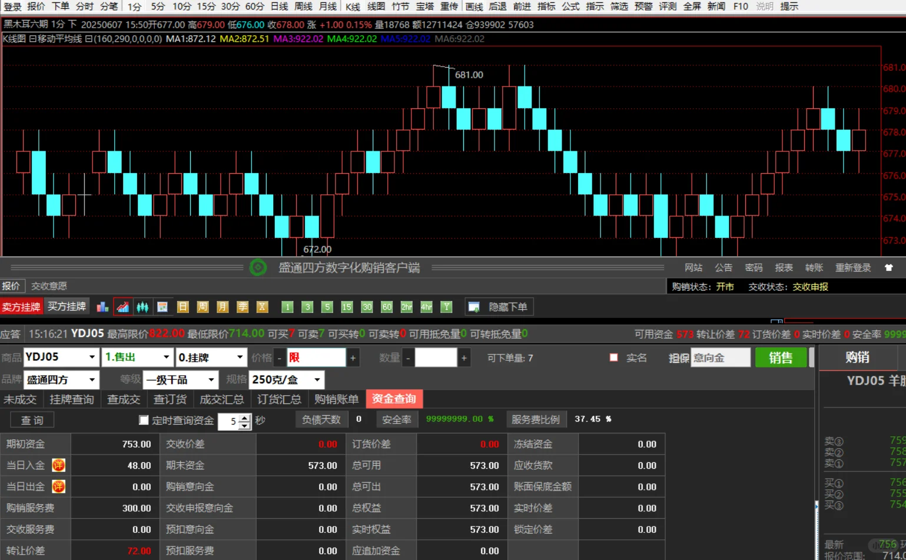The height and width of the screenshot is (560, 906).
Task: Select the 买方挂牌 button
Action: [67, 306]
